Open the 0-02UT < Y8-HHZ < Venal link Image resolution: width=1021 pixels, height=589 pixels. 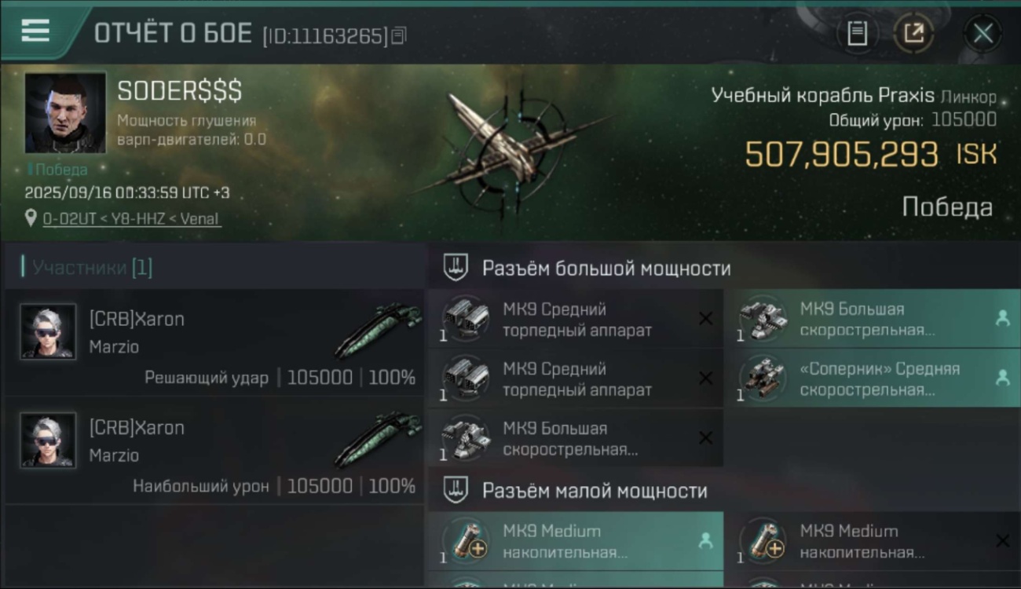(x=132, y=218)
